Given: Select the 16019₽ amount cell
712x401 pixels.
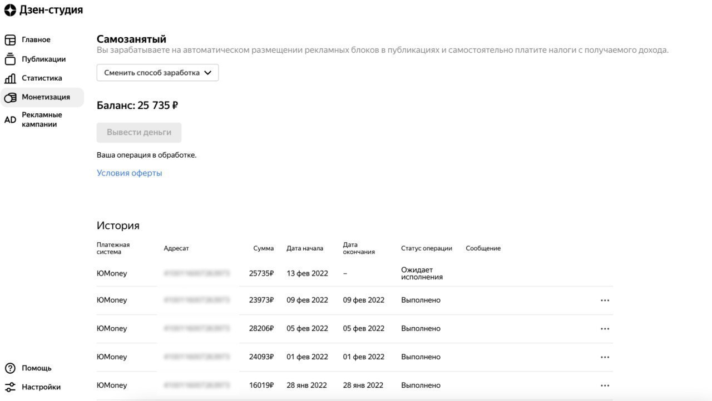Looking at the screenshot, I should click(x=261, y=385).
